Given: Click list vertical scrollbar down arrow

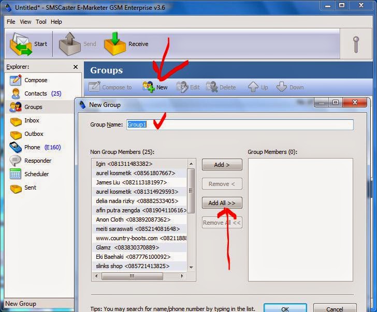Looking at the screenshot, I should coord(191,267).
